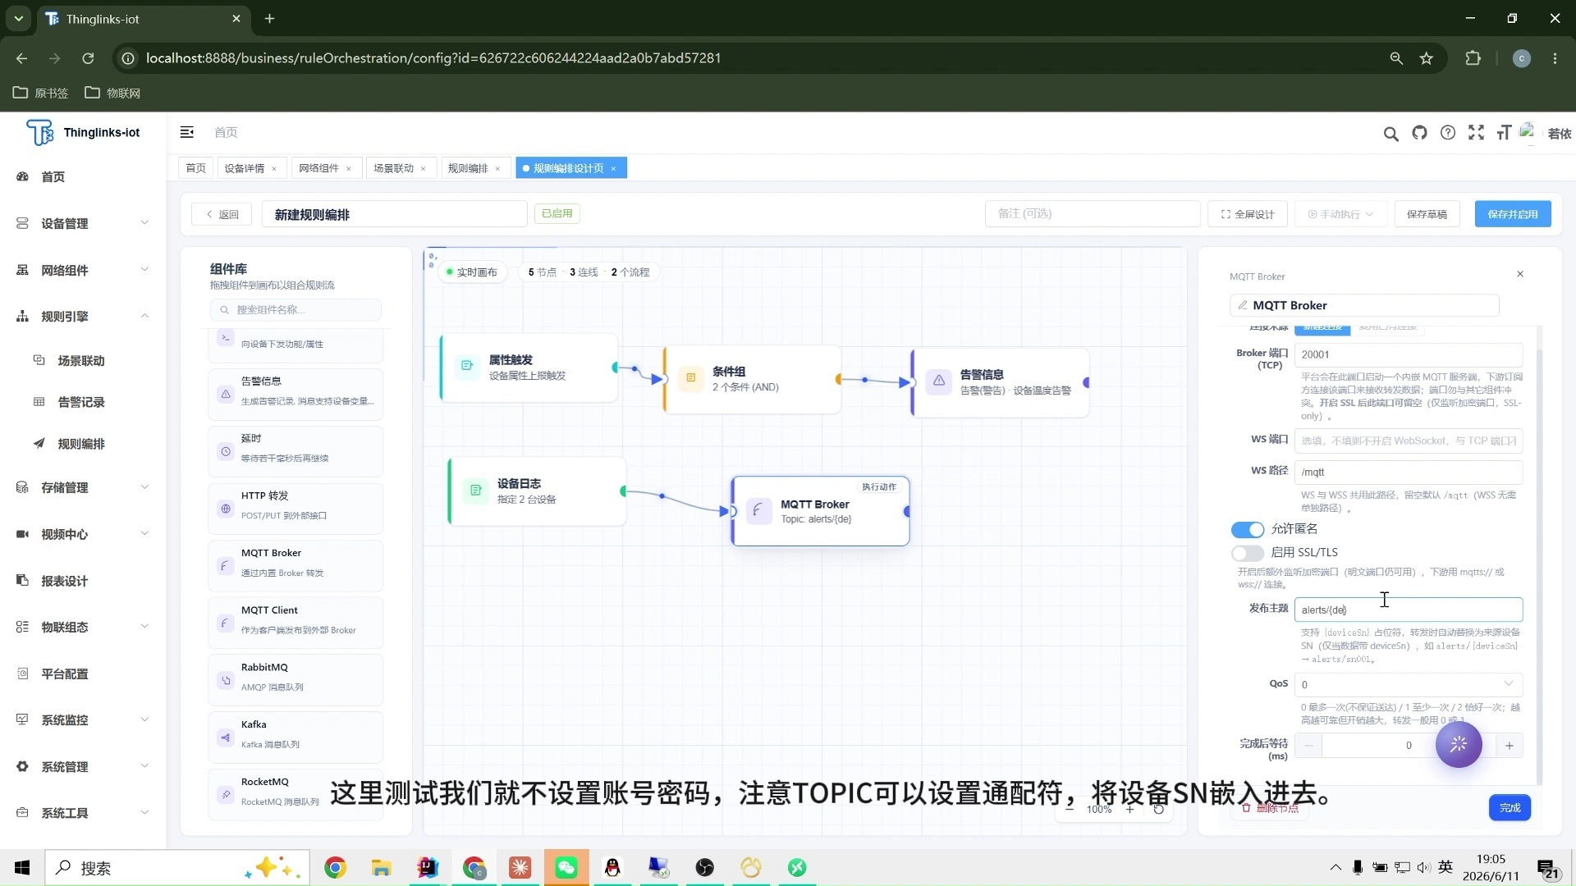The height and width of the screenshot is (886, 1576).
Task: Expand the 设备管理 sidebar menu
Action: pyautogui.click(x=83, y=223)
